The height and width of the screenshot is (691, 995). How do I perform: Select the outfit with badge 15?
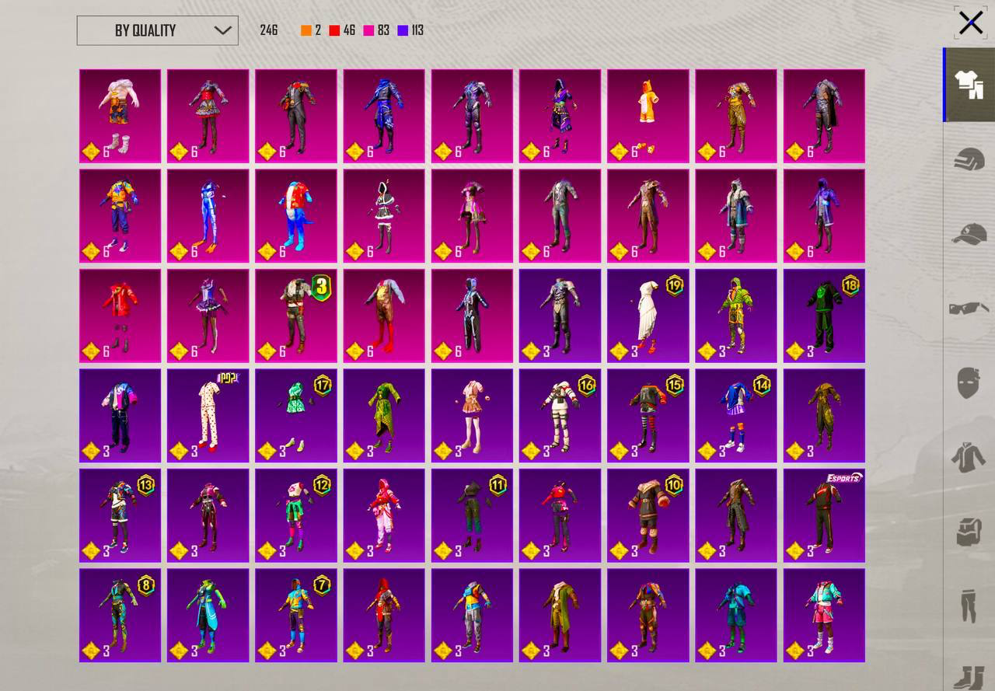[x=648, y=416]
